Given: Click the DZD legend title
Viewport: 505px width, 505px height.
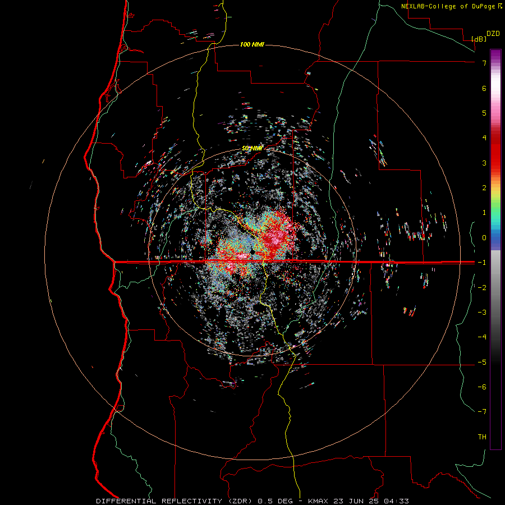Looking at the screenshot, I should (493, 34).
